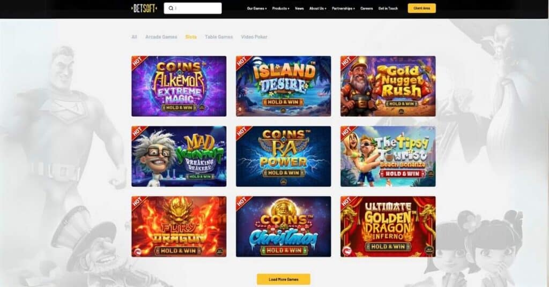Show the Video Poker category
This screenshot has height=287, width=549.
[x=254, y=37]
